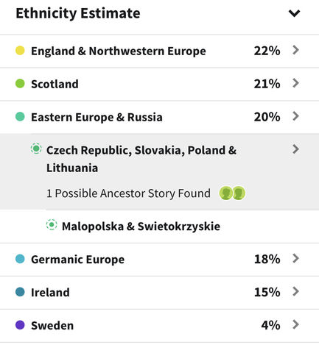Click the green Scotland color dot
319x353 pixels.
pyautogui.click(x=20, y=83)
